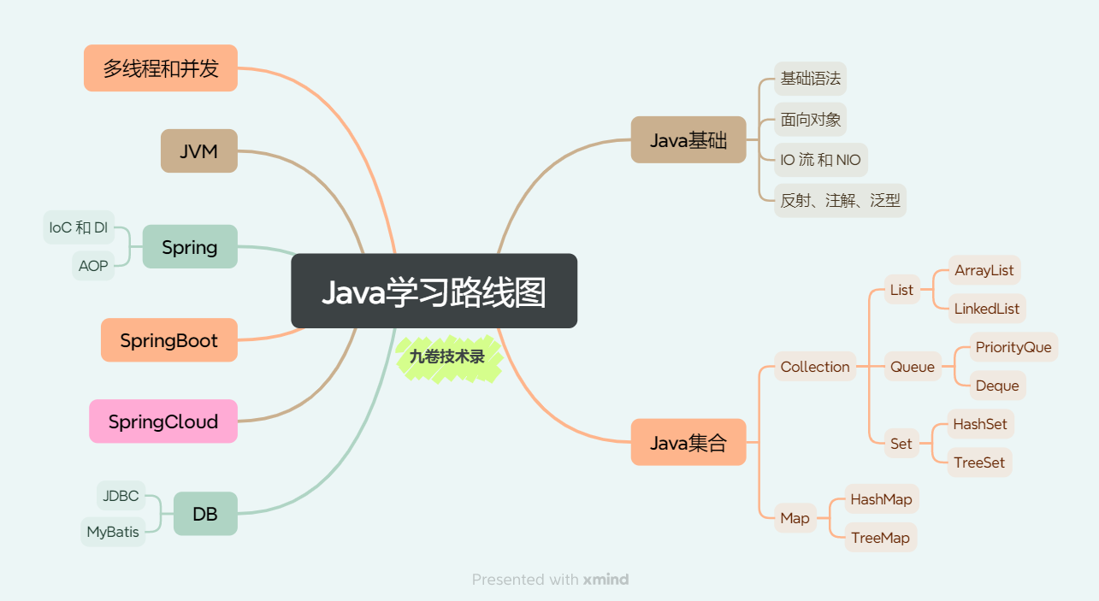The width and height of the screenshot is (1099, 601).
Task: Select the Deque node
Action: (x=997, y=386)
